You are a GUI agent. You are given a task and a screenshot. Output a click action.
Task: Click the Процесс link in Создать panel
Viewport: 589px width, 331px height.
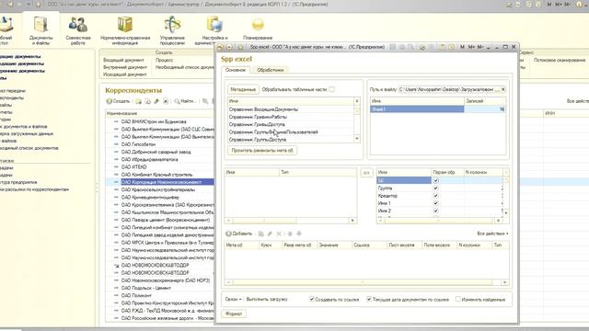tap(164, 60)
